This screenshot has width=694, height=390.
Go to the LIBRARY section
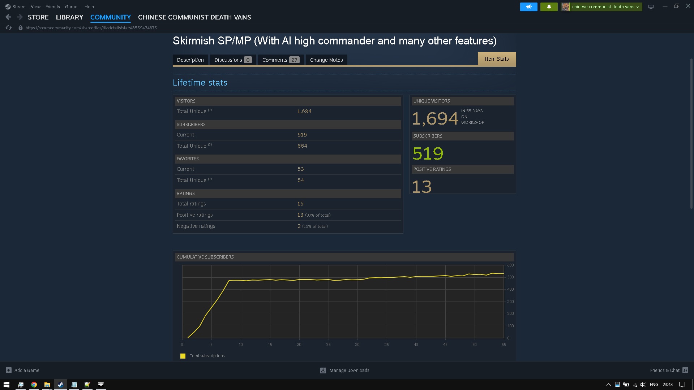tap(69, 17)
